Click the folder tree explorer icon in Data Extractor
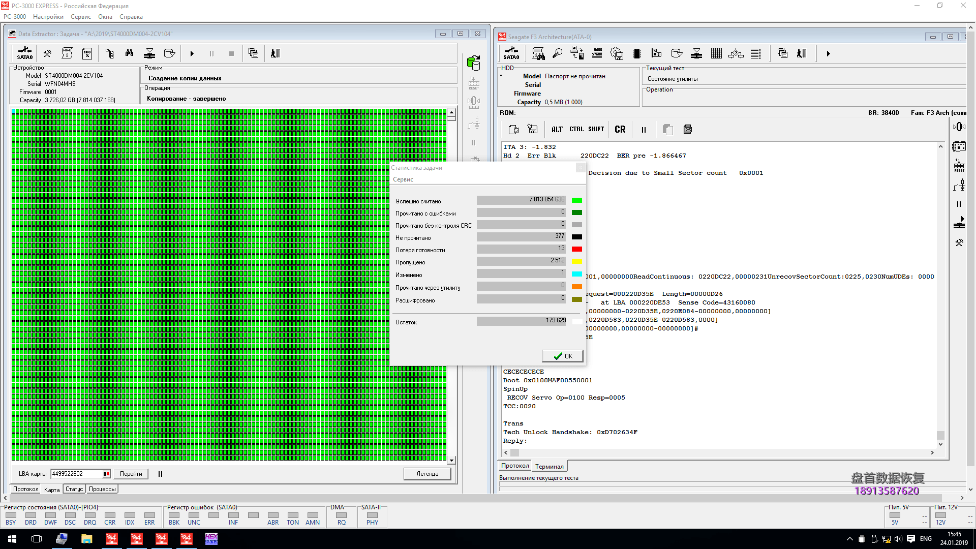Image resolution: width=976 pixels, height=549 pixels. [x=109, y=53]
